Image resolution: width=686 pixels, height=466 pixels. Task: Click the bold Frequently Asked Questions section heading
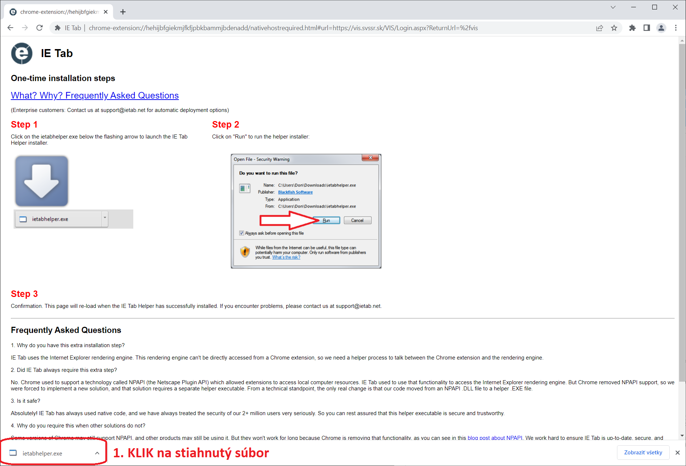[x=66, y=330]
